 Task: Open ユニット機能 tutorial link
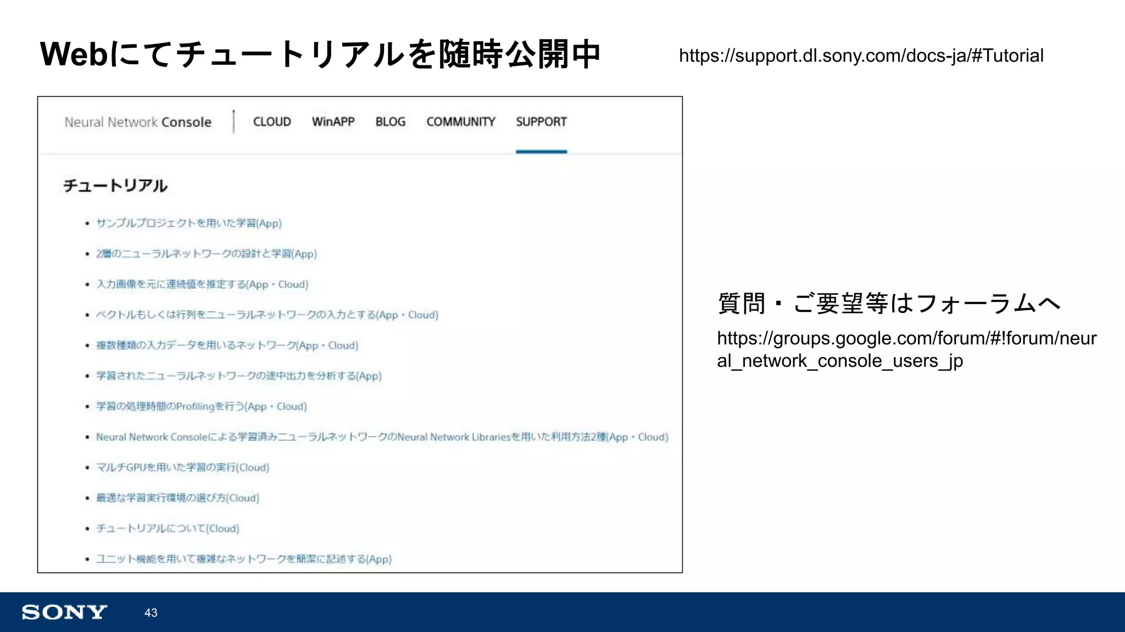243,559
